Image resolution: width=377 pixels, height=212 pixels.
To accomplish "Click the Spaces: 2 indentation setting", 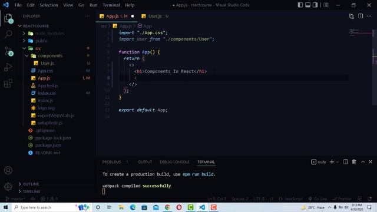I will (x=240, y=199).
